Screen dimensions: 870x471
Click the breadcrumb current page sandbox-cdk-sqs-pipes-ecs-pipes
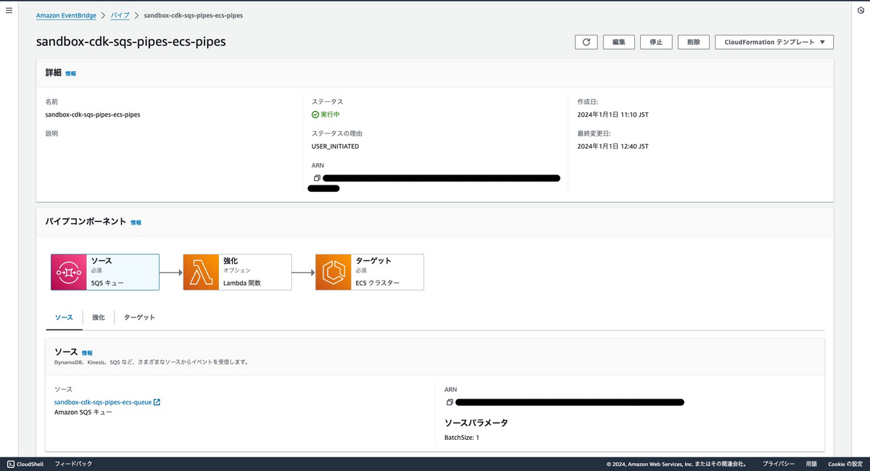(194, 15)
